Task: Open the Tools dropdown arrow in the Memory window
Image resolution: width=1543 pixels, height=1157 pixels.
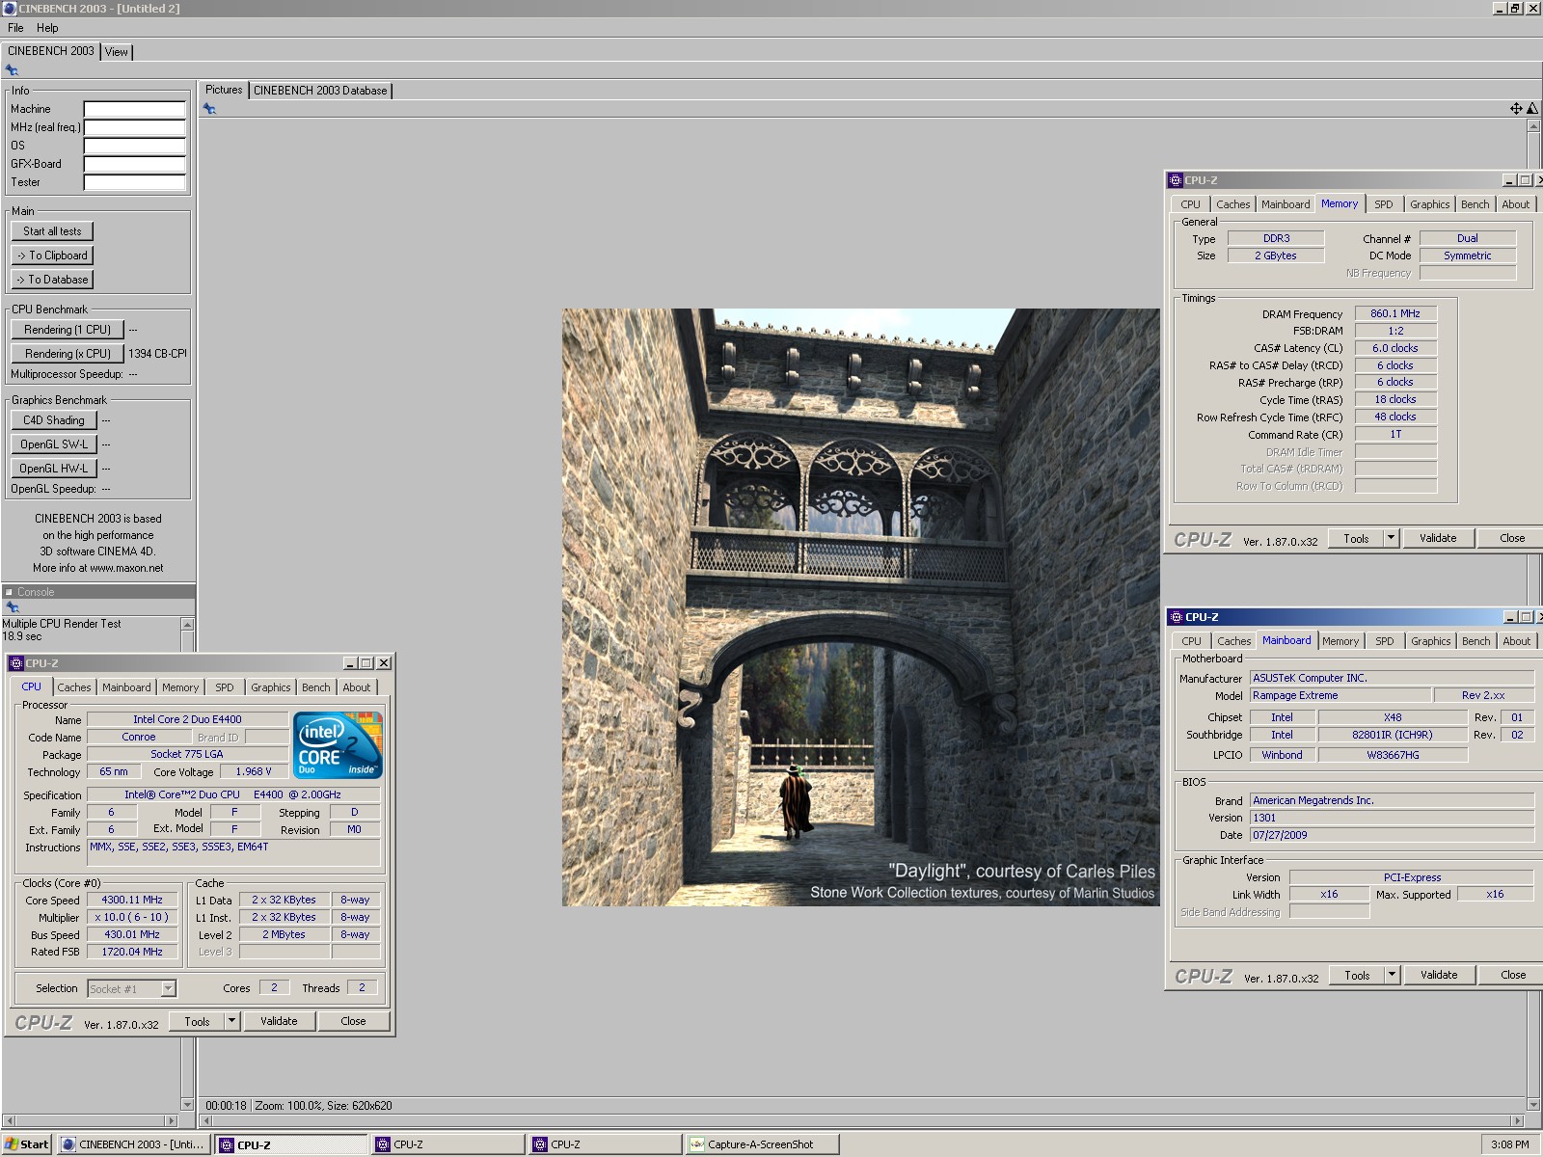Action: pyautogui.click(x=1391, y=538)
